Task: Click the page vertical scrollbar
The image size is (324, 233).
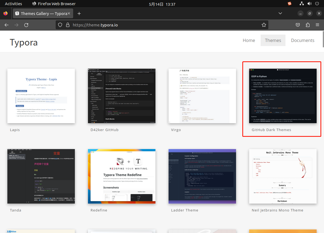Action: point(323,39)
